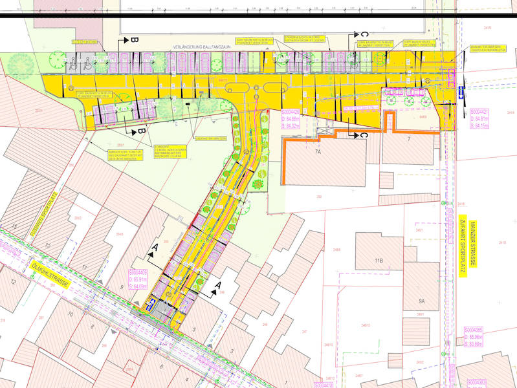Click the MAINZER STRASSE yellow label
This screenshot has height=388, width=517.
(473, 243)
